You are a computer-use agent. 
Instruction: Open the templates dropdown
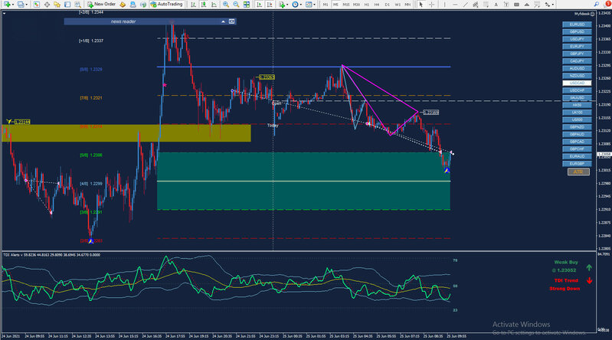point(311,5)
